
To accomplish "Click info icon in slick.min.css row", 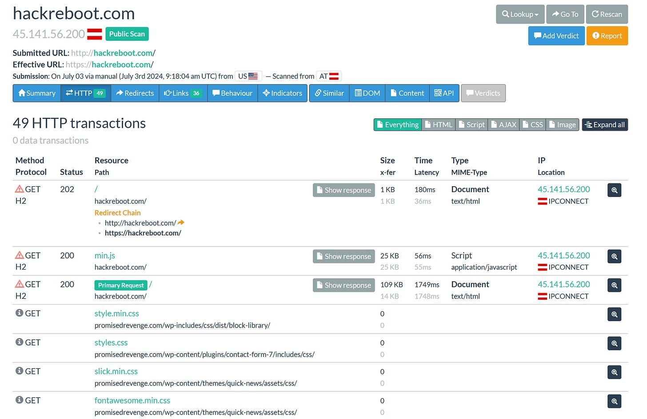I will [x=19, y=371].
